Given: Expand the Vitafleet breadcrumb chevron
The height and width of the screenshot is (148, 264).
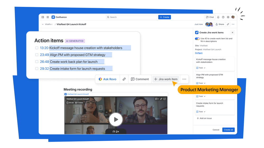Looking at the screenshot, I should tap(43, 24).
